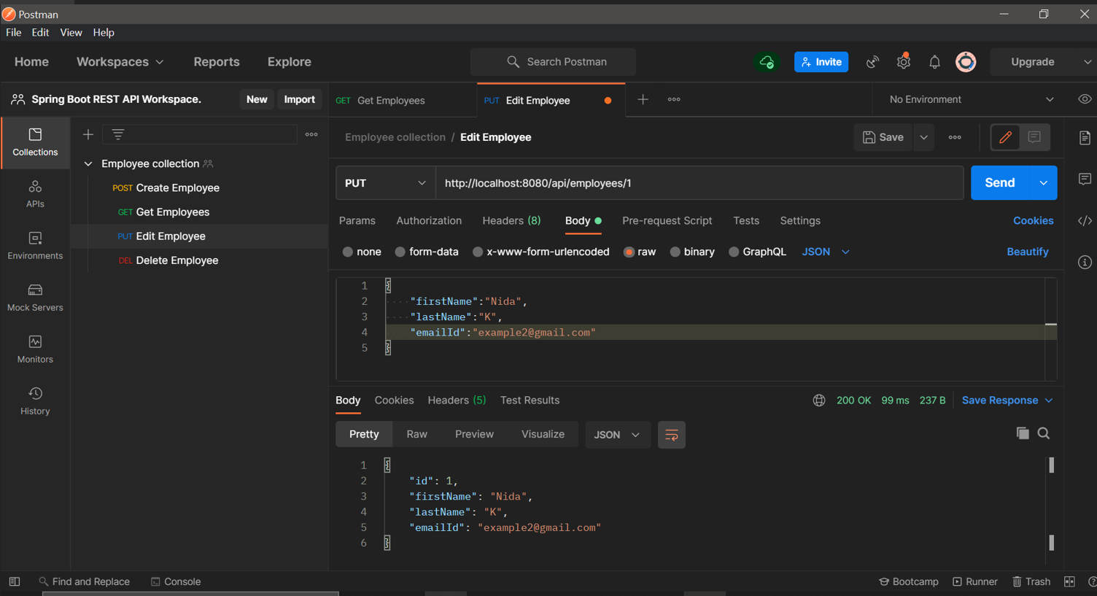Image resolution: width=1097 pixels, height=596 pixels.
Task: Open the settings gear icon
Action: [x=904, y=62]
